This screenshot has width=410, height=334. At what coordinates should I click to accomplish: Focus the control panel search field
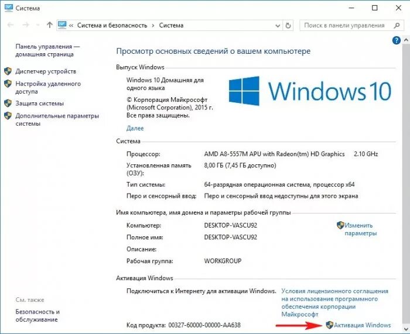351,25
